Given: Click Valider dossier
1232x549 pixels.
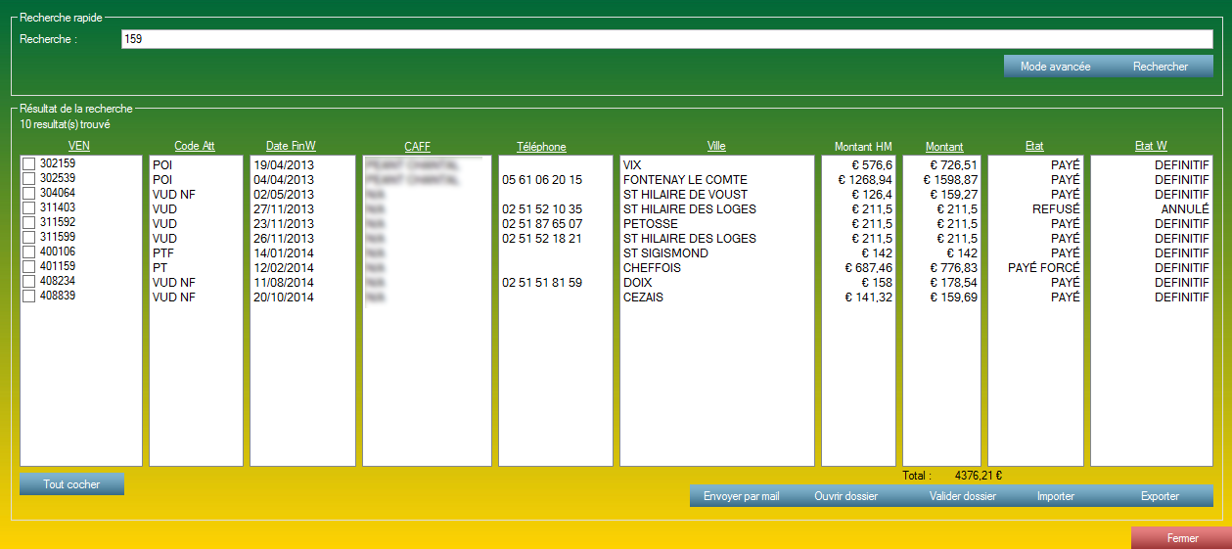Looking at the screenshot, I should pyautogui.click(x=962, y=496).
